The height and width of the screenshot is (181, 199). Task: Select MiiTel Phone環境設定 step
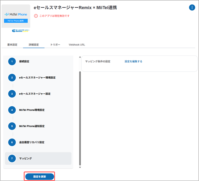[32, 110]
